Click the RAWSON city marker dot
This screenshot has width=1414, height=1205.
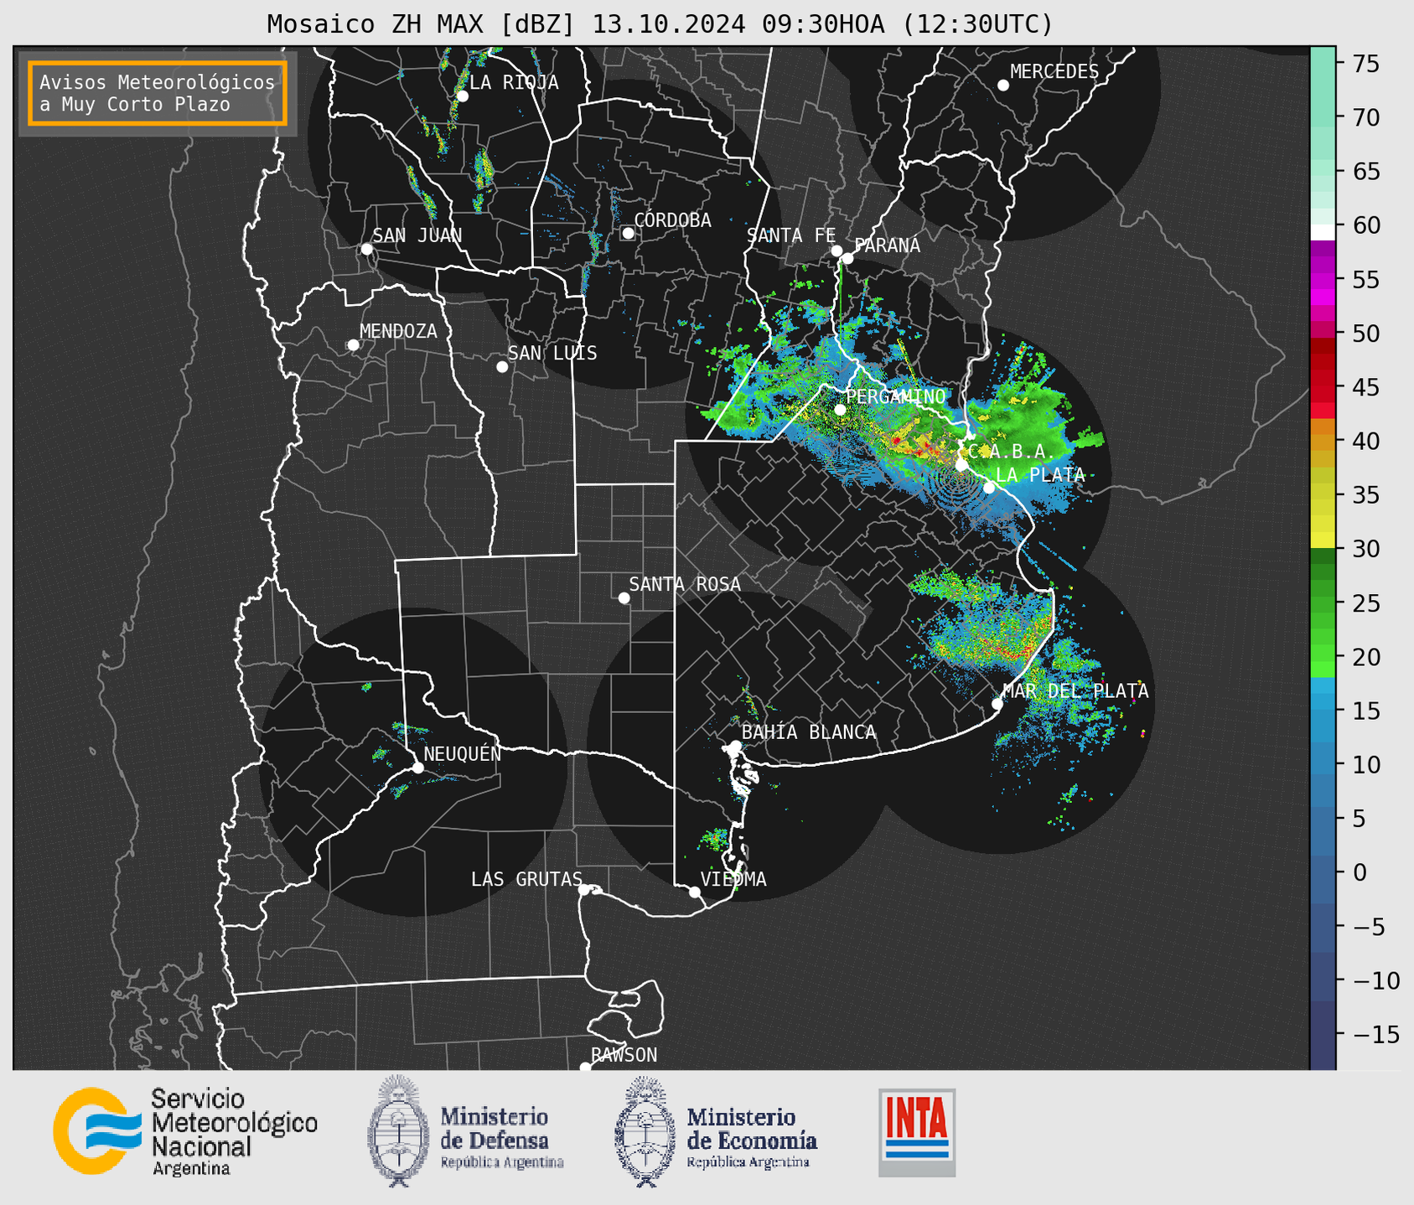pyautogui.click(x=585, y=1067)
